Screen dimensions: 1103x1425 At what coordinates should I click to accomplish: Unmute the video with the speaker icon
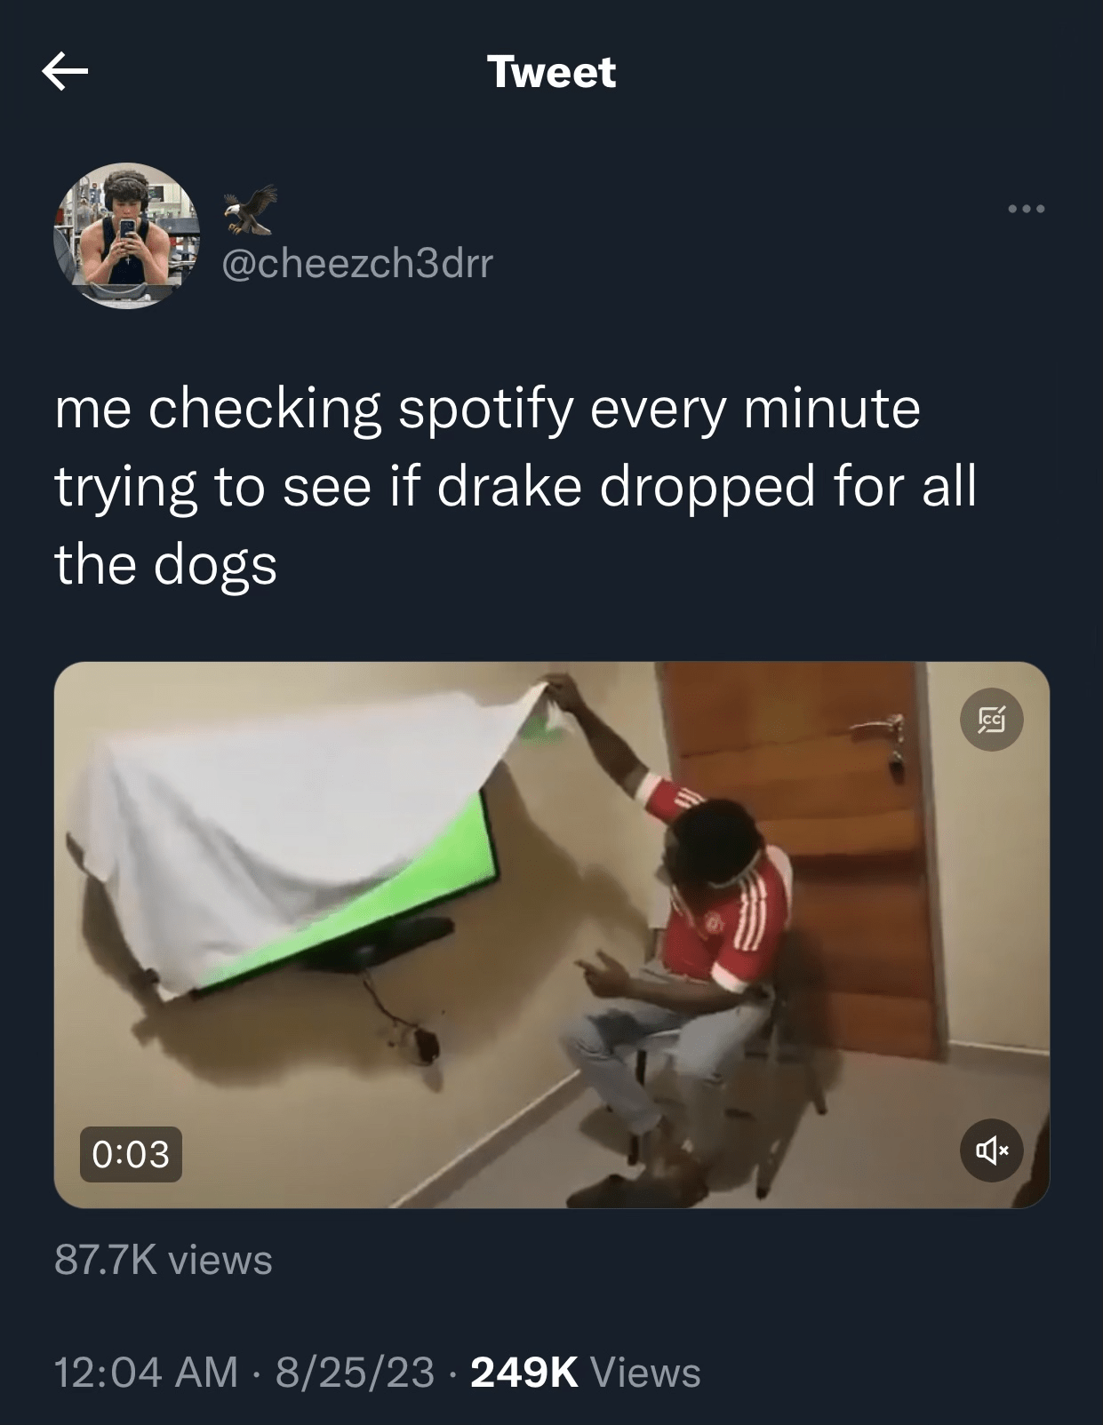992,1151
